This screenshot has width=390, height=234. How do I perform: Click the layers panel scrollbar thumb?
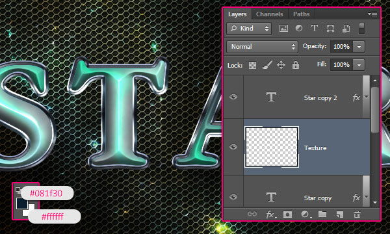click(x=375, y=110)
